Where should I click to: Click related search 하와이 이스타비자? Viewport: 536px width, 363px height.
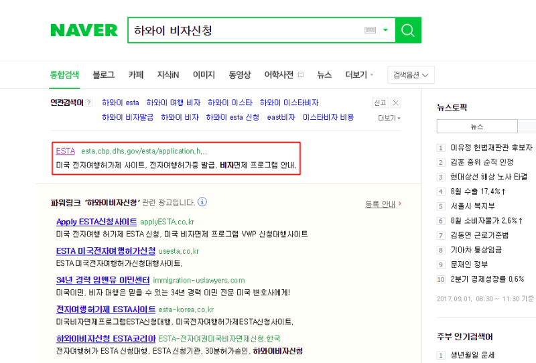tap(289, 102)
